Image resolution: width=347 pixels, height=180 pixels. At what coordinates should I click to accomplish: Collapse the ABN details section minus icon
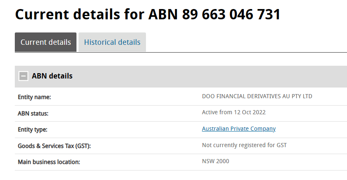[x=23, y=76]
